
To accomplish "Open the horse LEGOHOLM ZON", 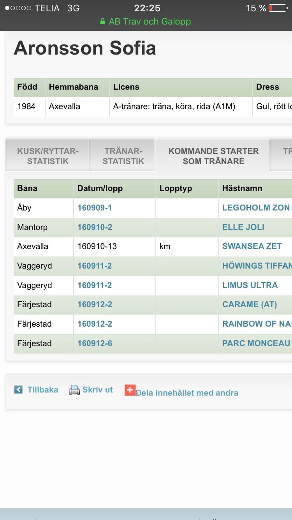I will (256, 208).
